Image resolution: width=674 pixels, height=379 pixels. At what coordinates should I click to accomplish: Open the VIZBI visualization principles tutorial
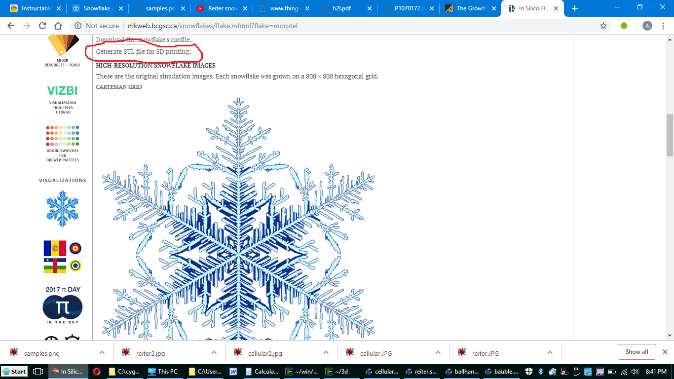click(62, 100)
